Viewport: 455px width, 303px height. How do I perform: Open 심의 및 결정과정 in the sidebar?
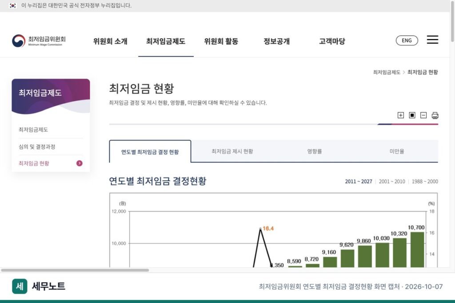[x=37, y=146]
